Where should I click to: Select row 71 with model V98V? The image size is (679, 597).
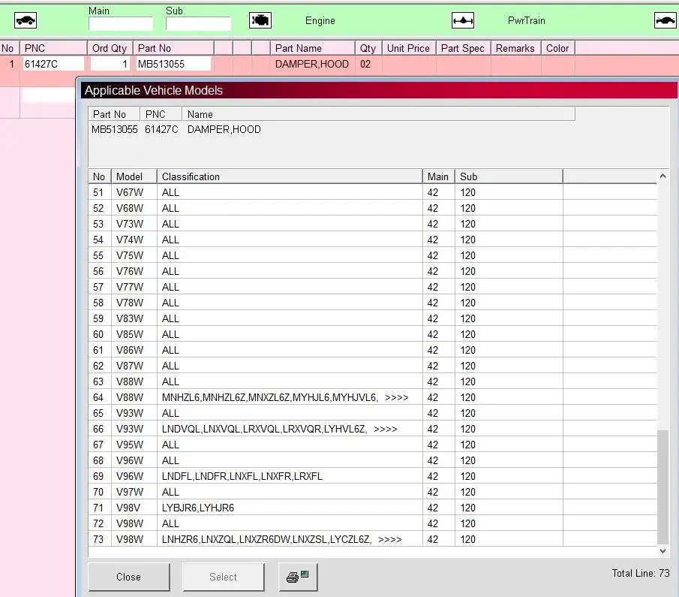[x=372, y=508]
